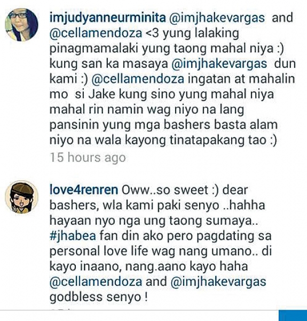
Task: Tap @imjhakevargas after 'kung san ka masaya'
Action: click(x=219, y=64)
